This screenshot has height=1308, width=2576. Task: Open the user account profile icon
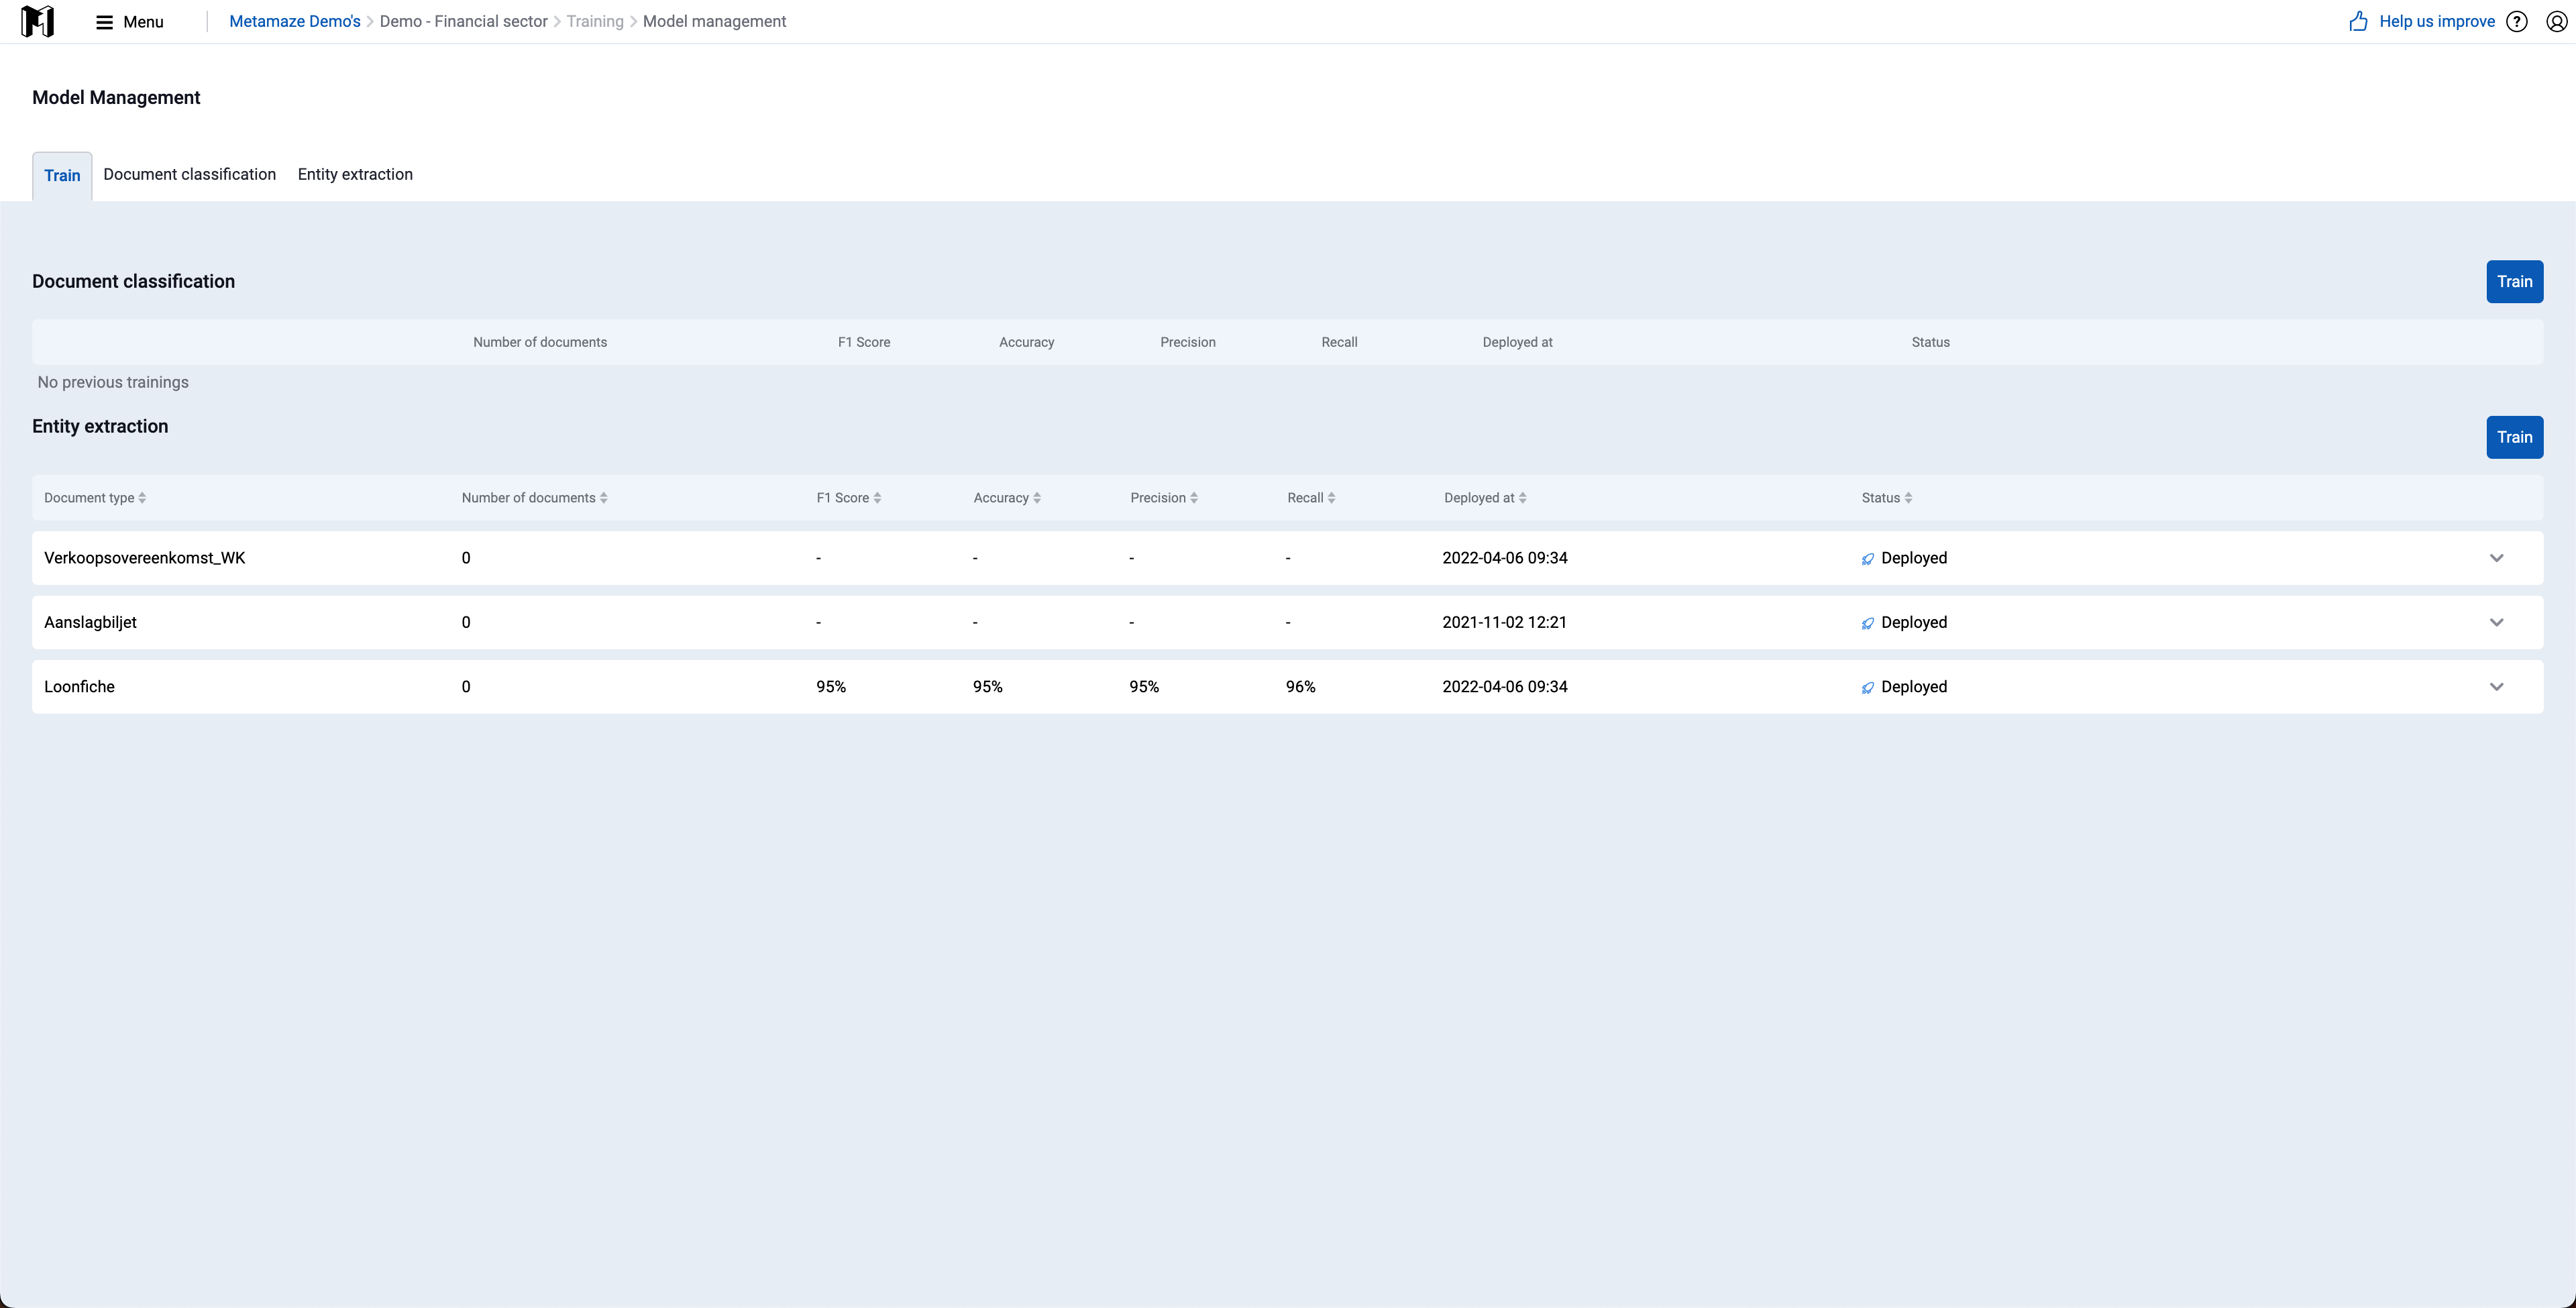pyautogui.click(x=2556, y=22)
